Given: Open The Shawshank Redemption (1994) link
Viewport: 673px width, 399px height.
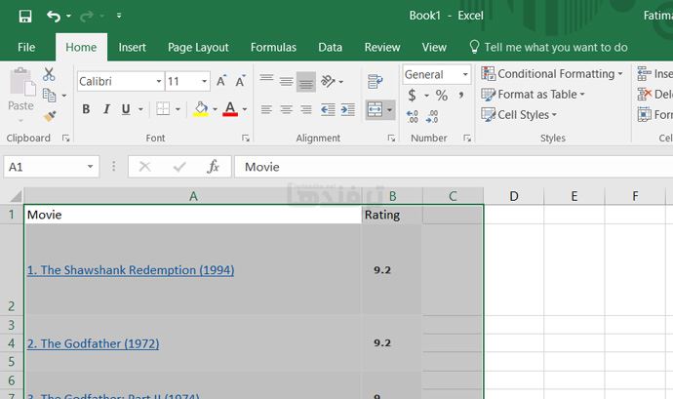Looking at the screenshot, I should click(x=131, y=270).
